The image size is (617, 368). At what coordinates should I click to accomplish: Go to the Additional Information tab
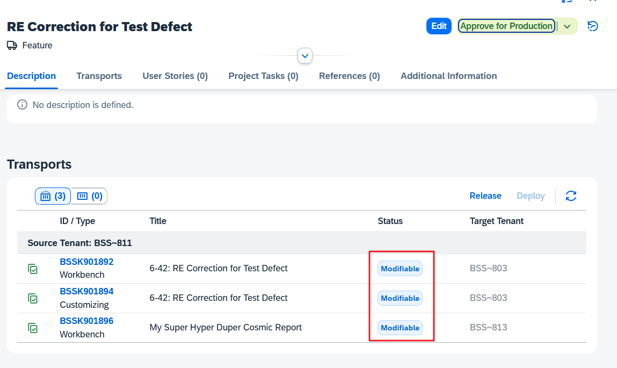(x=448, y=76)
